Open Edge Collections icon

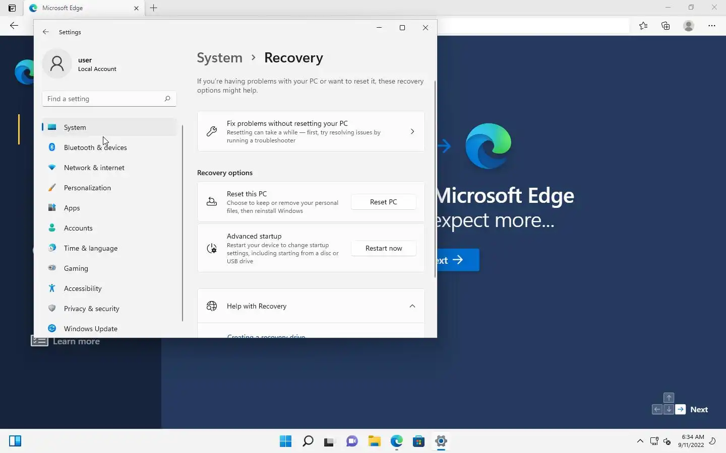pyautogui.click(x=665, y=26)
